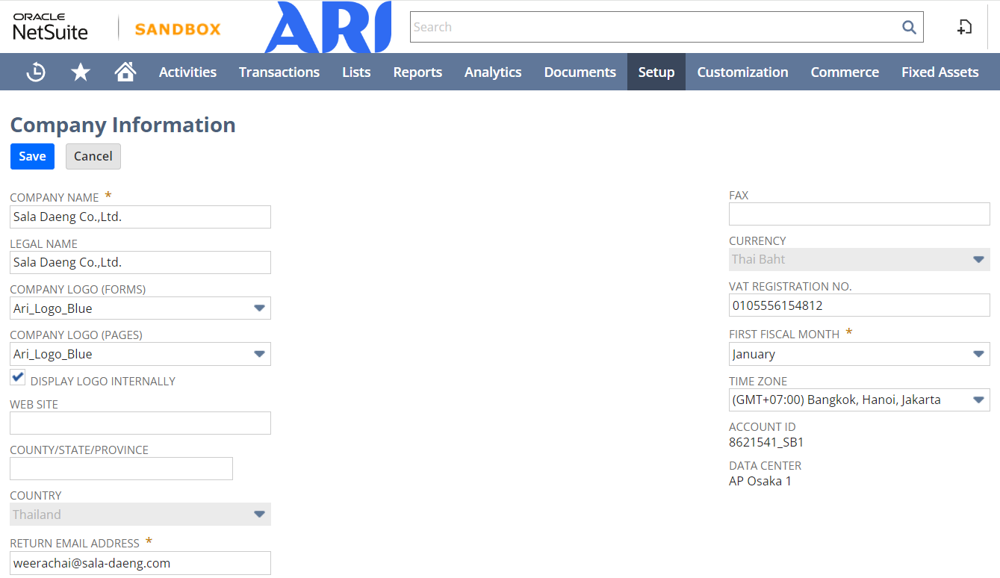
Task: Click the Return Email Address field
Action: pos(140,563)
